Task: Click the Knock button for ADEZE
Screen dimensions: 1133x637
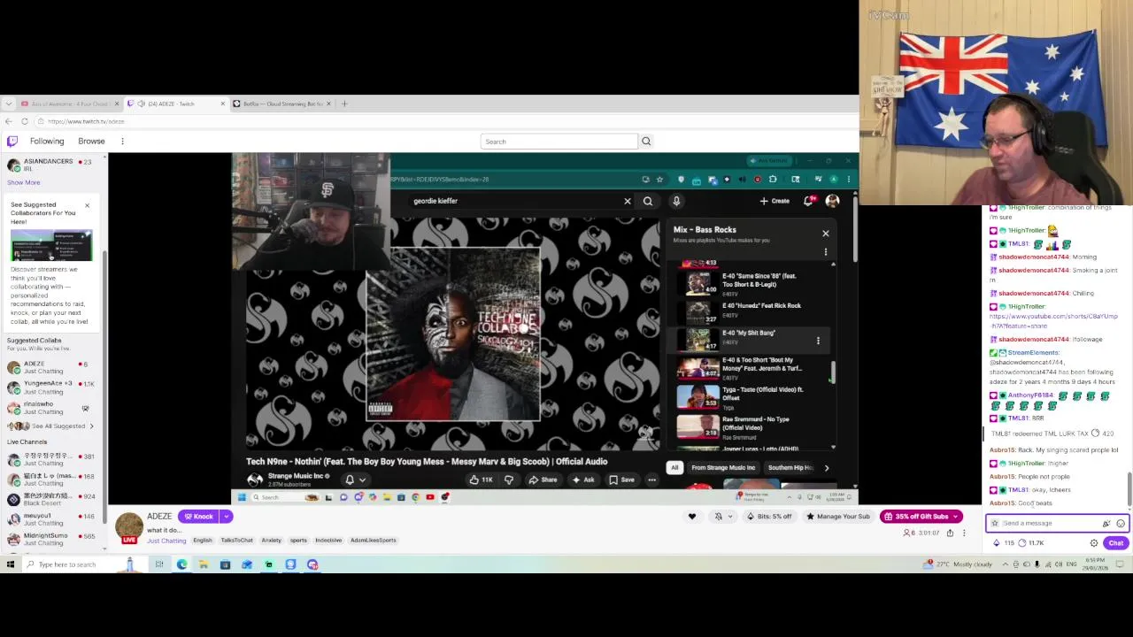Action: click(x=198, y=517)
